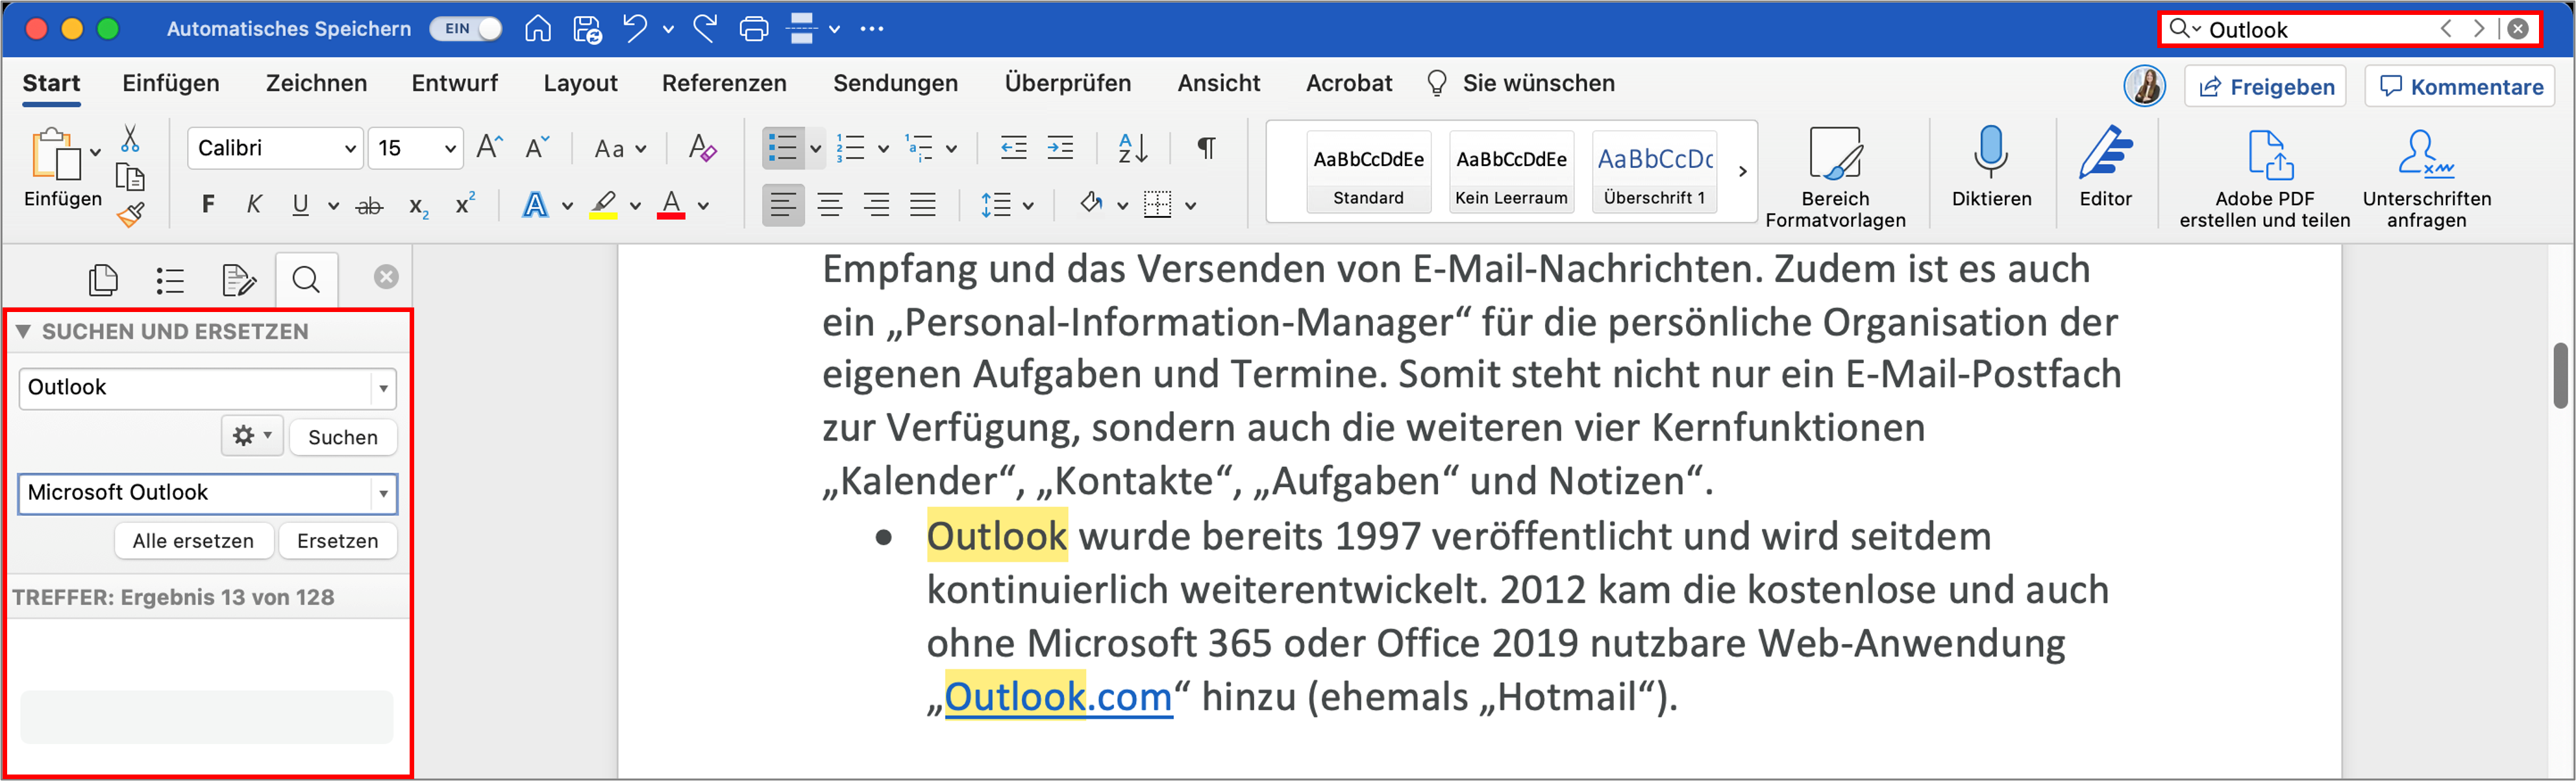Select the Überschrift 1 style
Image resolution: width=2576 pixels, height=781 pixels.
[x=1654, y=171]
